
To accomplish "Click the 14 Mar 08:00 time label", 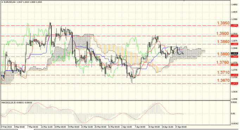I will click(60, 127).
